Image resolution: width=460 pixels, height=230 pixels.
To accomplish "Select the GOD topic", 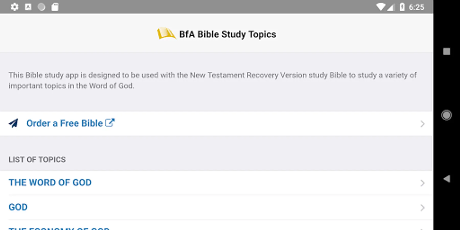I will pos(18,207).
